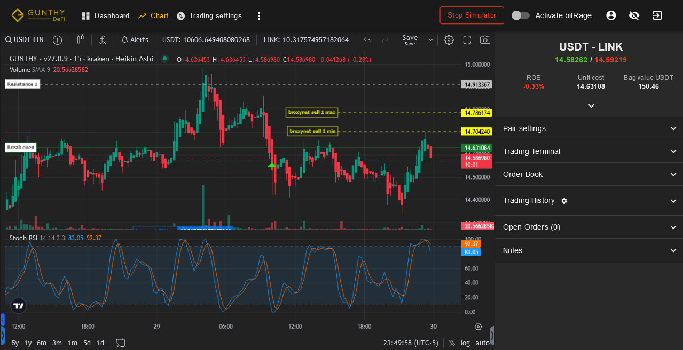Click USDT balance 10606.649408080268
Viewport: 683px width, 350px height.
(206, 40)
